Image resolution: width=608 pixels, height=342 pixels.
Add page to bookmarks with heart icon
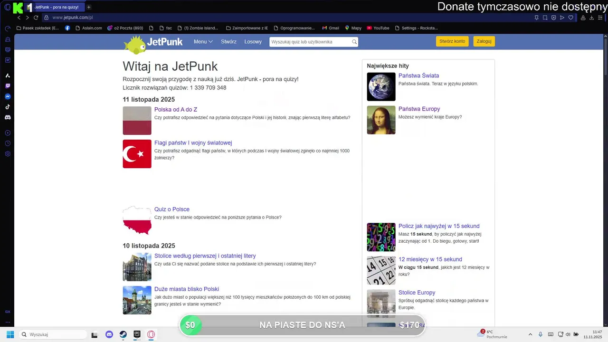pos(570,18)
